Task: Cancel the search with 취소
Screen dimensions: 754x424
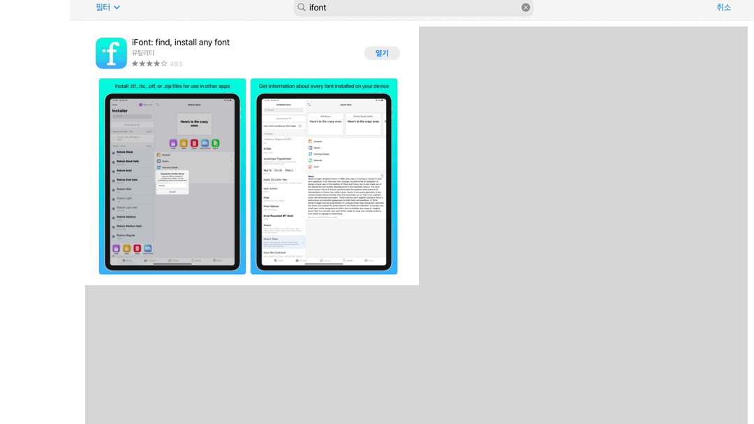Action: (723, 7)
